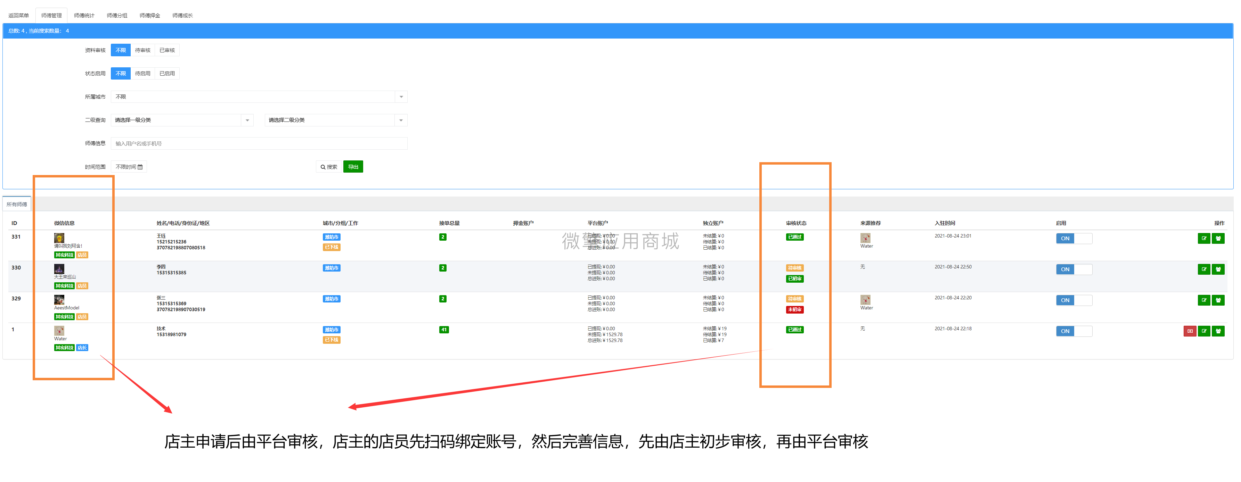This screenshot has height=482, width=1241.
Task: Open the 所属城市 city dropdown
Action: (x=259, y=97)
